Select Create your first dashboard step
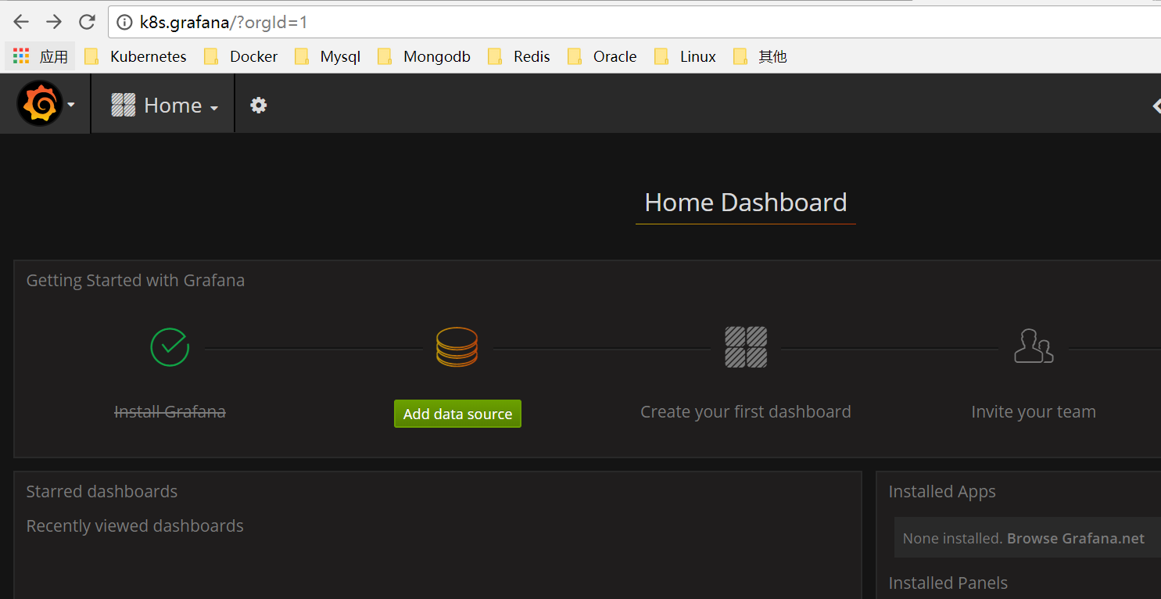 pos(746,411)
